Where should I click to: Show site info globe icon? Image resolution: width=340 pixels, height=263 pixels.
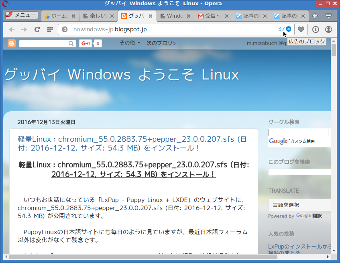click(64, 29)
